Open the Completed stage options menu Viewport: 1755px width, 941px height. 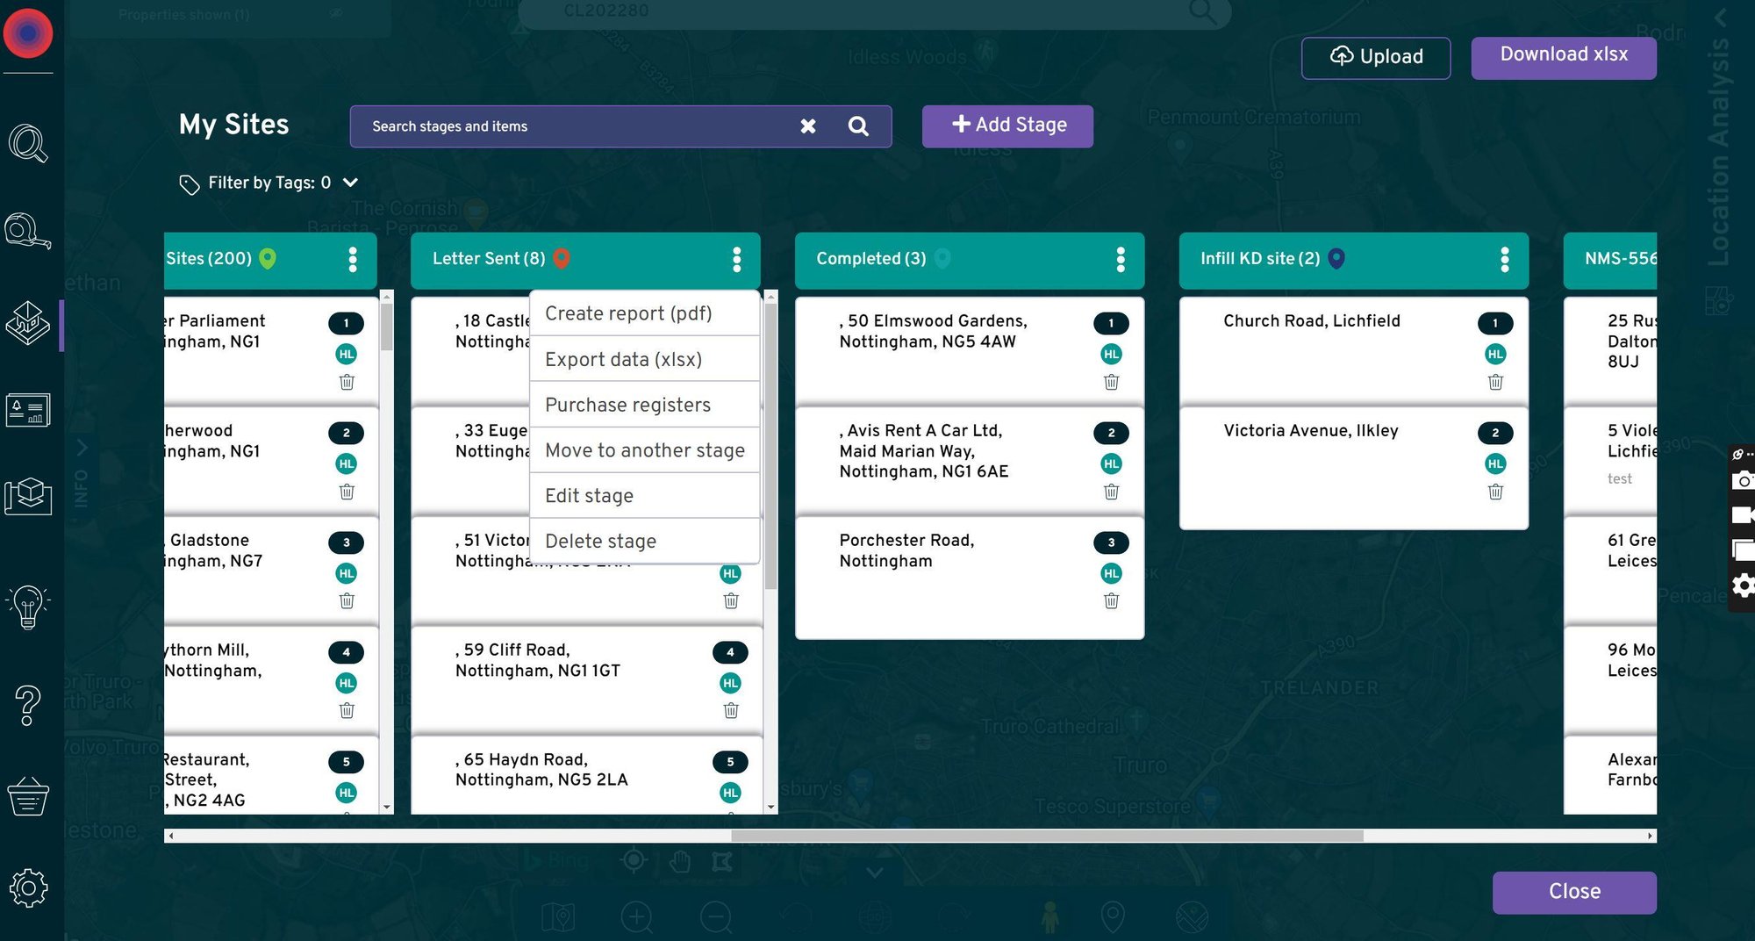pyautogui.click(x=1121, y=259)
